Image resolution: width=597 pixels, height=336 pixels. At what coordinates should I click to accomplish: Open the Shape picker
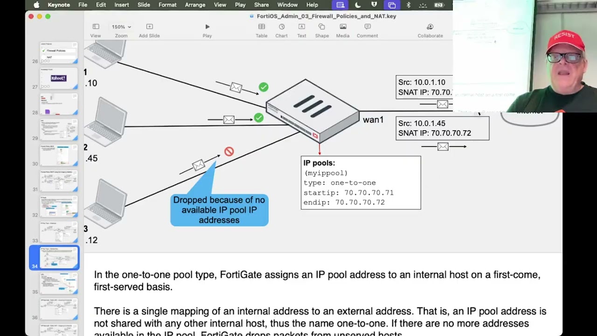(322, 31)
